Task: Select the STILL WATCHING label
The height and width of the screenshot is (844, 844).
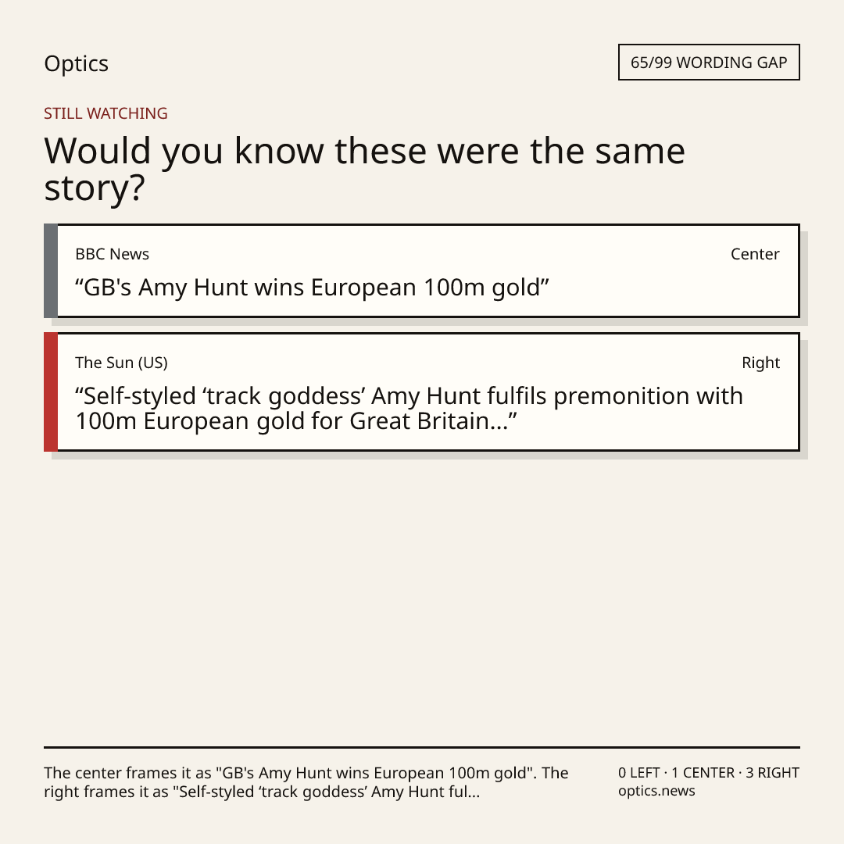Action: [x=105, y=113]
